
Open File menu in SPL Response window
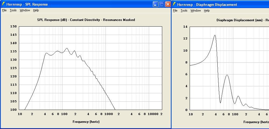point(4,10)
